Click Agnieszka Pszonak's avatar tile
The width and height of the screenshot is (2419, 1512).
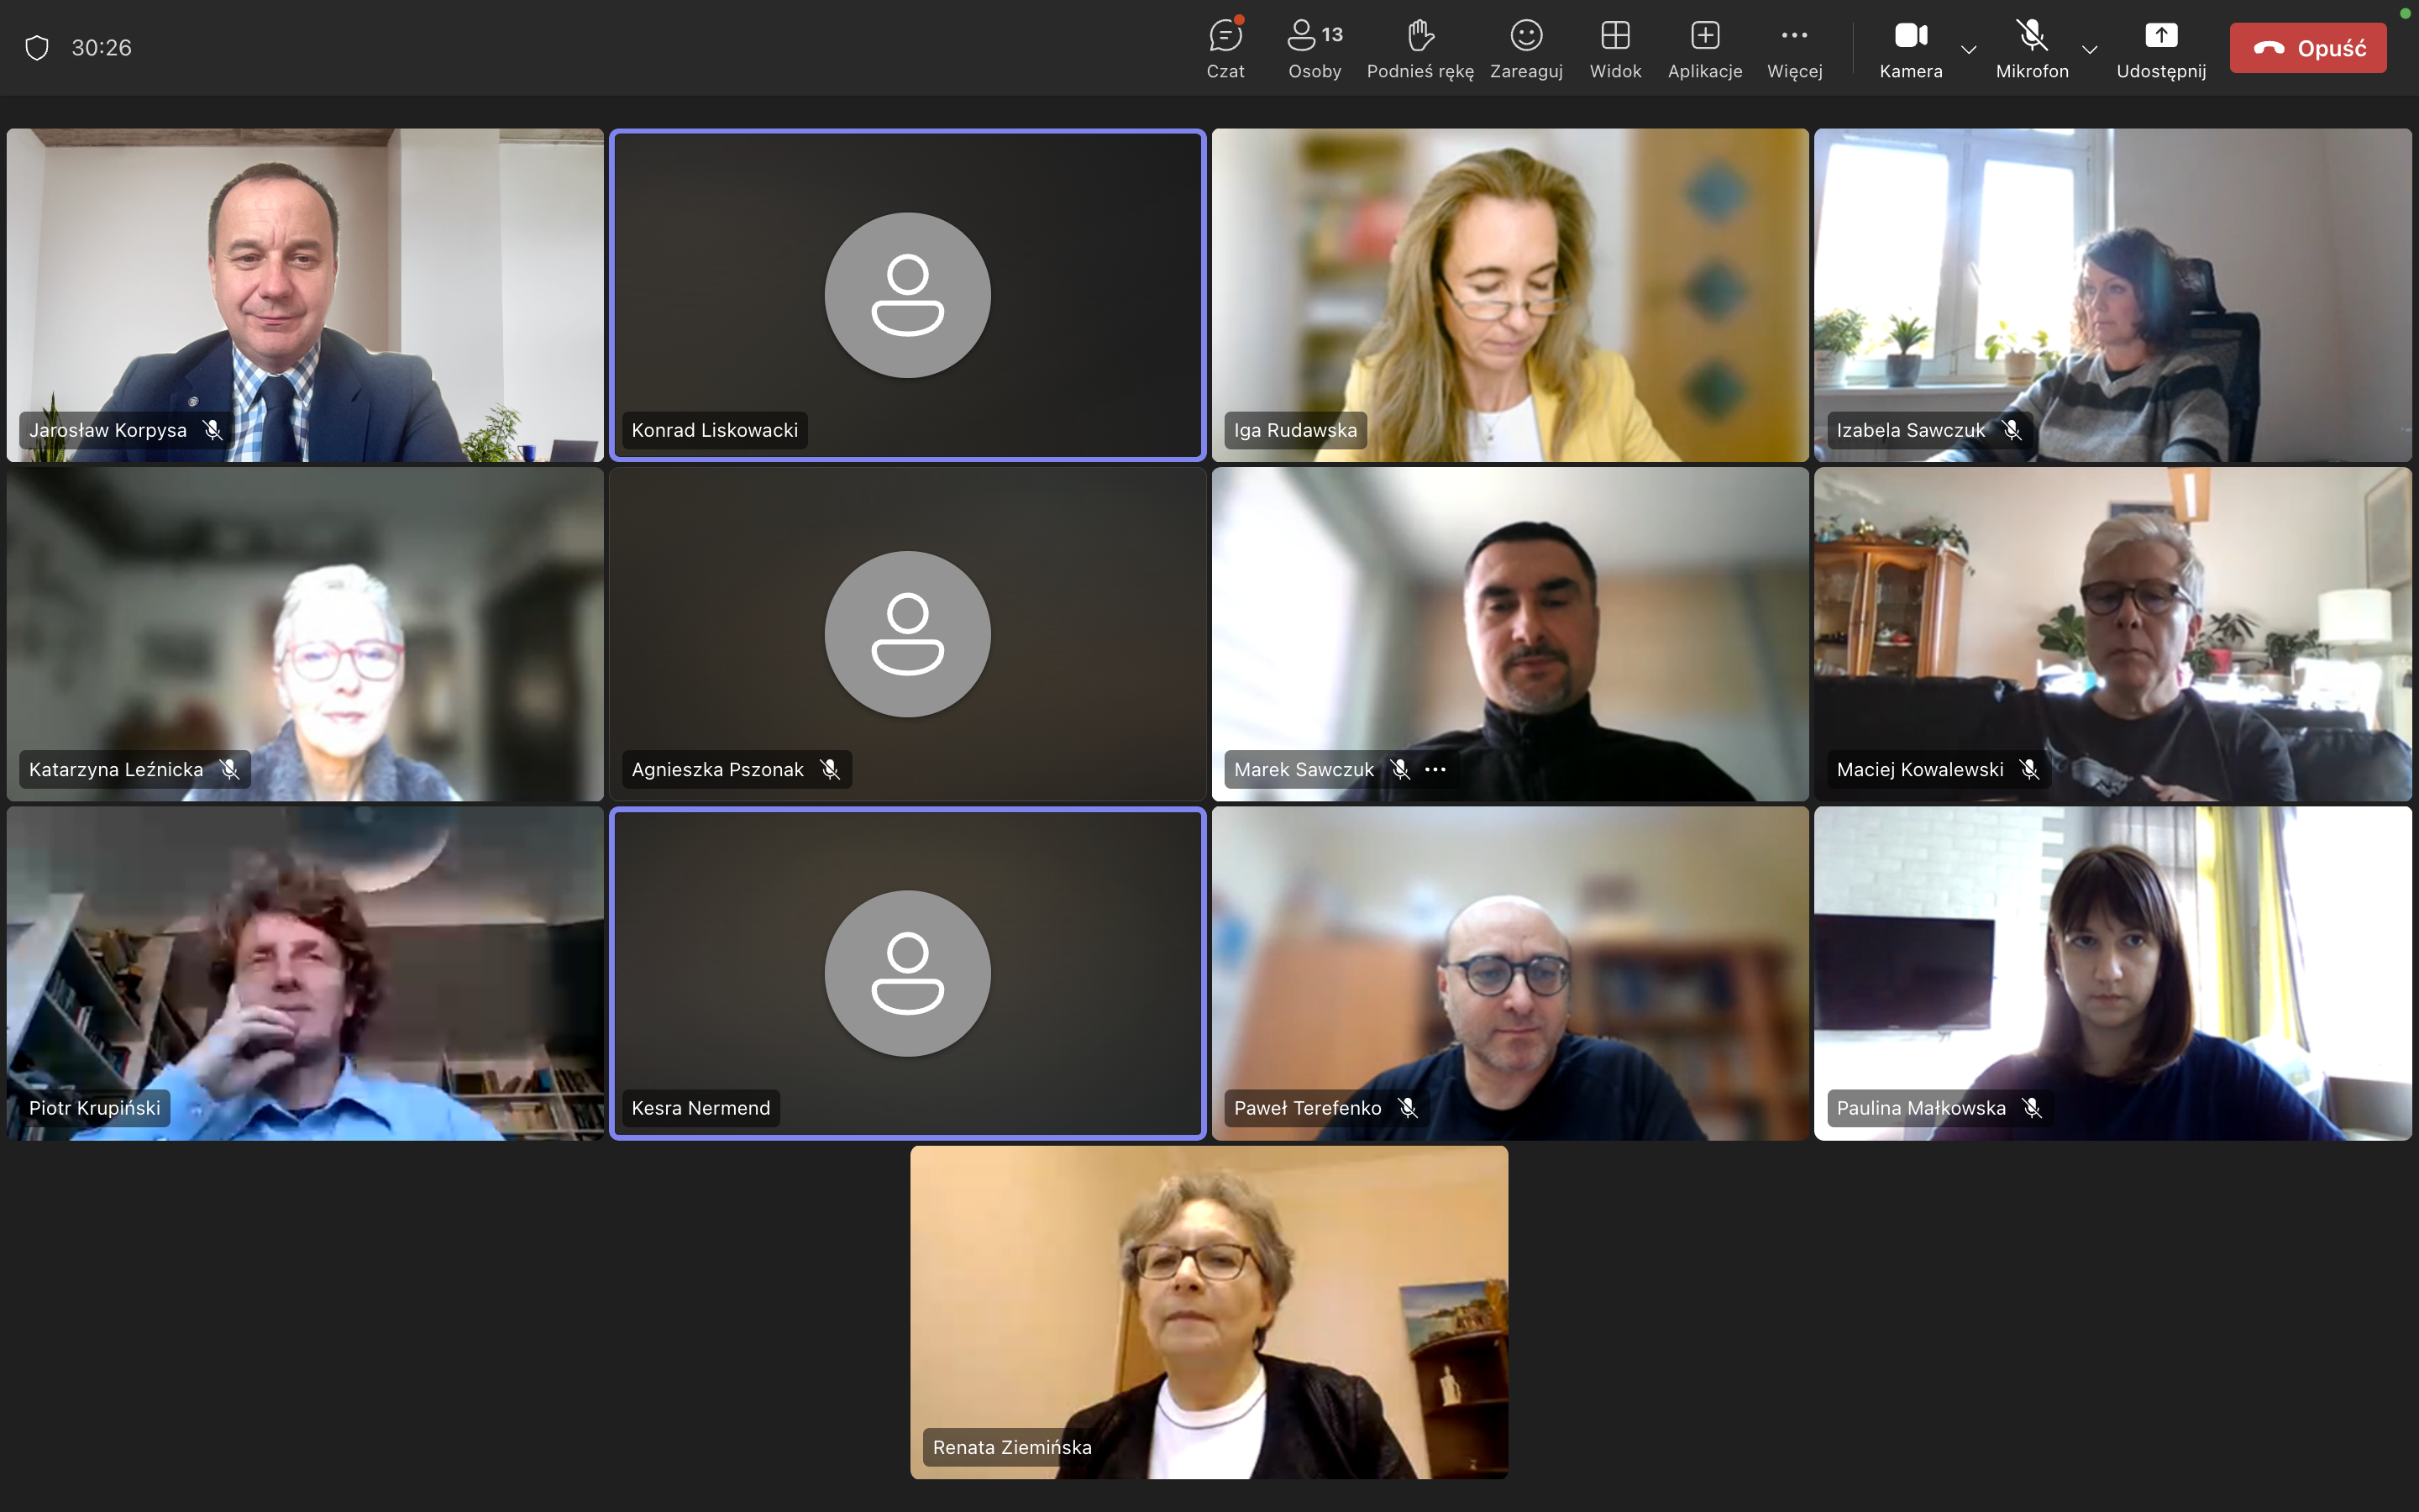point(908,634)
